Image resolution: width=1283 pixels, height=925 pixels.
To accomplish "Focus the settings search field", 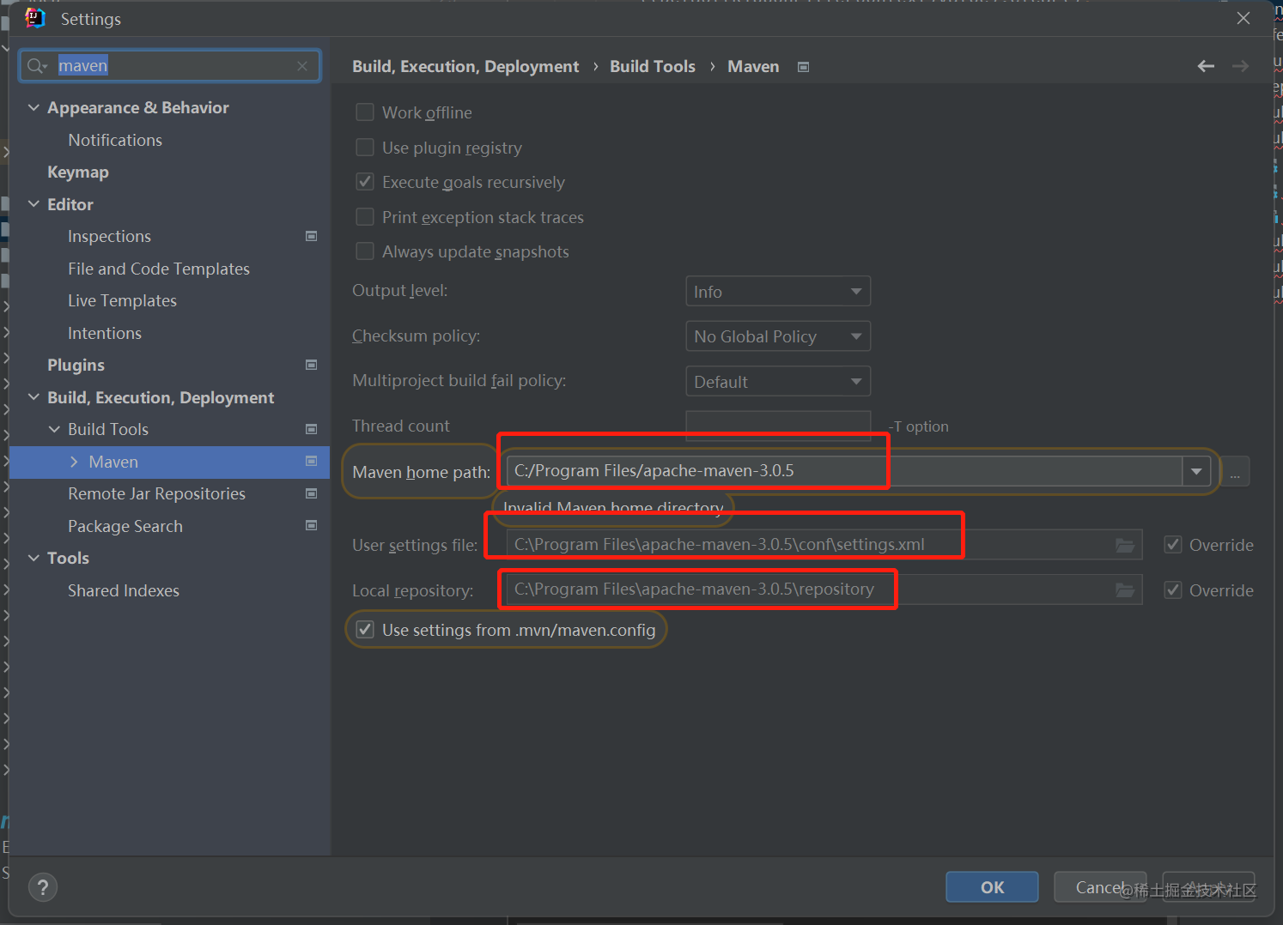I will tap(170, 66).
